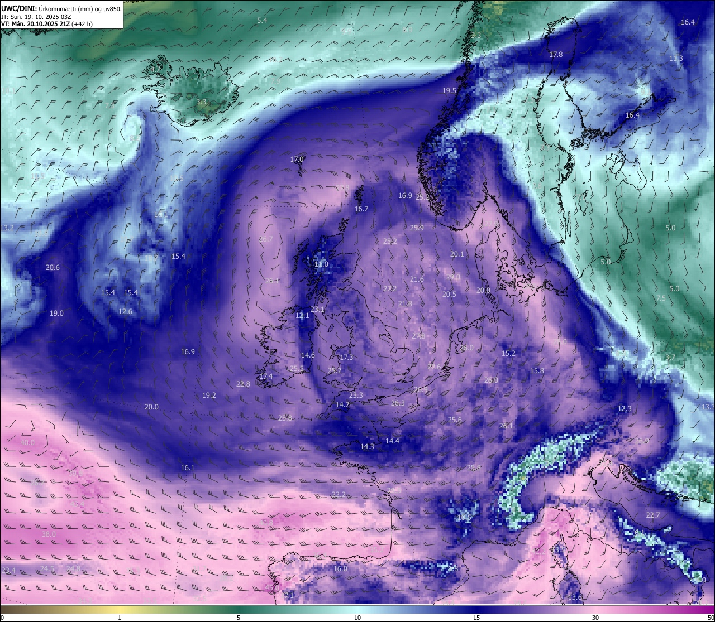Click the map value "17.4" over southern Ireland

(266, 377)
